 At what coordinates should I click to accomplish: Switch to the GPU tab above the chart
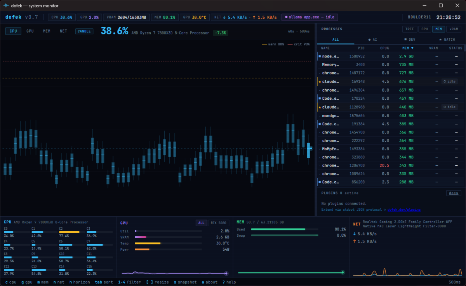pyautogui.click(x=30, y=31)
